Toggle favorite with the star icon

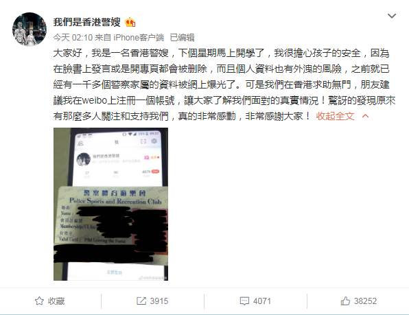39,301
